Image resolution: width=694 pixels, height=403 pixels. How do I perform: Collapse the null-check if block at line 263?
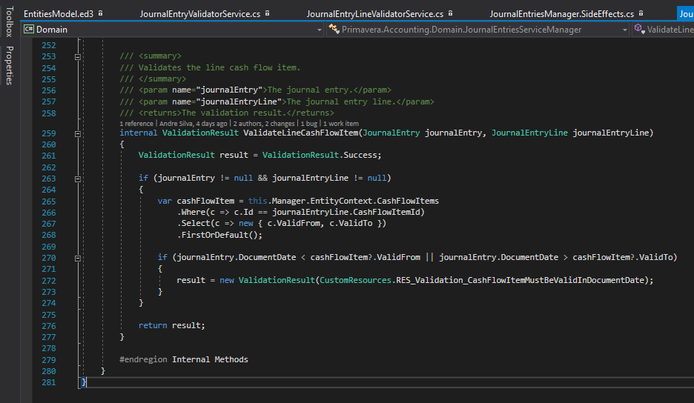77,179
